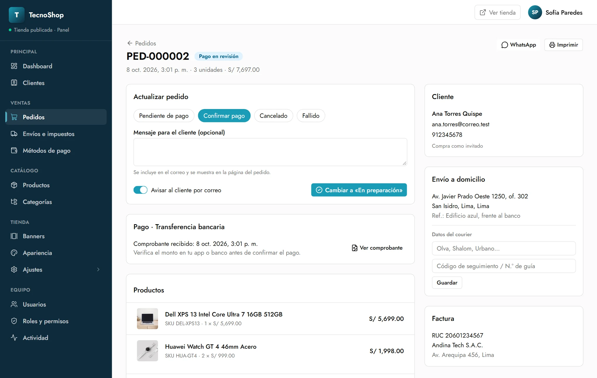The width and height of the screenshot is (597, 378).
Task: Click the customer email ana.torres@correo.test
Action: [461, 124]
